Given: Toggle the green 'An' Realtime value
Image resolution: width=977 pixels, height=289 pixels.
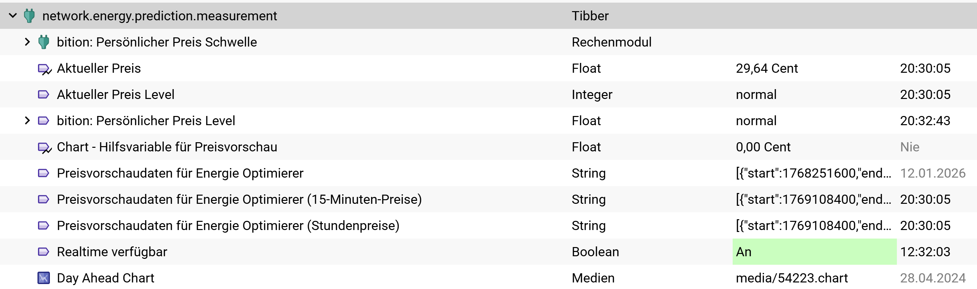Looking at the screenshot, I should 814,252.
